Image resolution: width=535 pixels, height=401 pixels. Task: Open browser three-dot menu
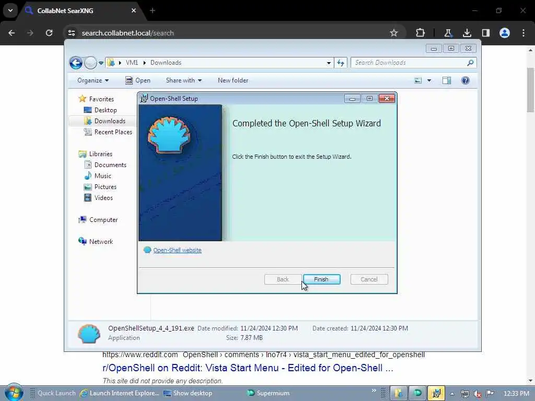[x=524, y=33]
